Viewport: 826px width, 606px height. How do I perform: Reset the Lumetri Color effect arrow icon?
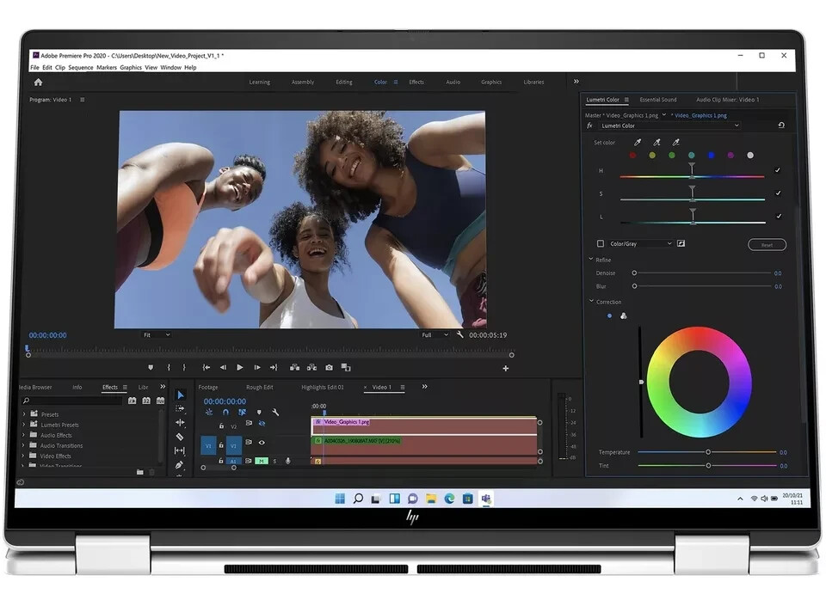781,125
